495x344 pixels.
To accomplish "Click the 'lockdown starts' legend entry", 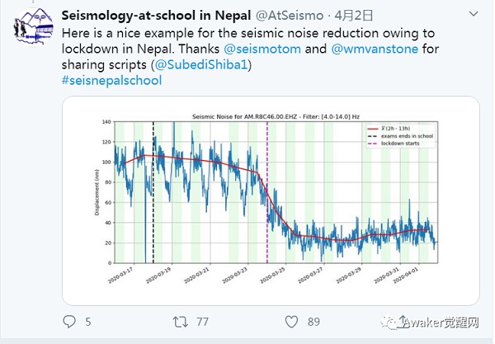I will (404, 144).
